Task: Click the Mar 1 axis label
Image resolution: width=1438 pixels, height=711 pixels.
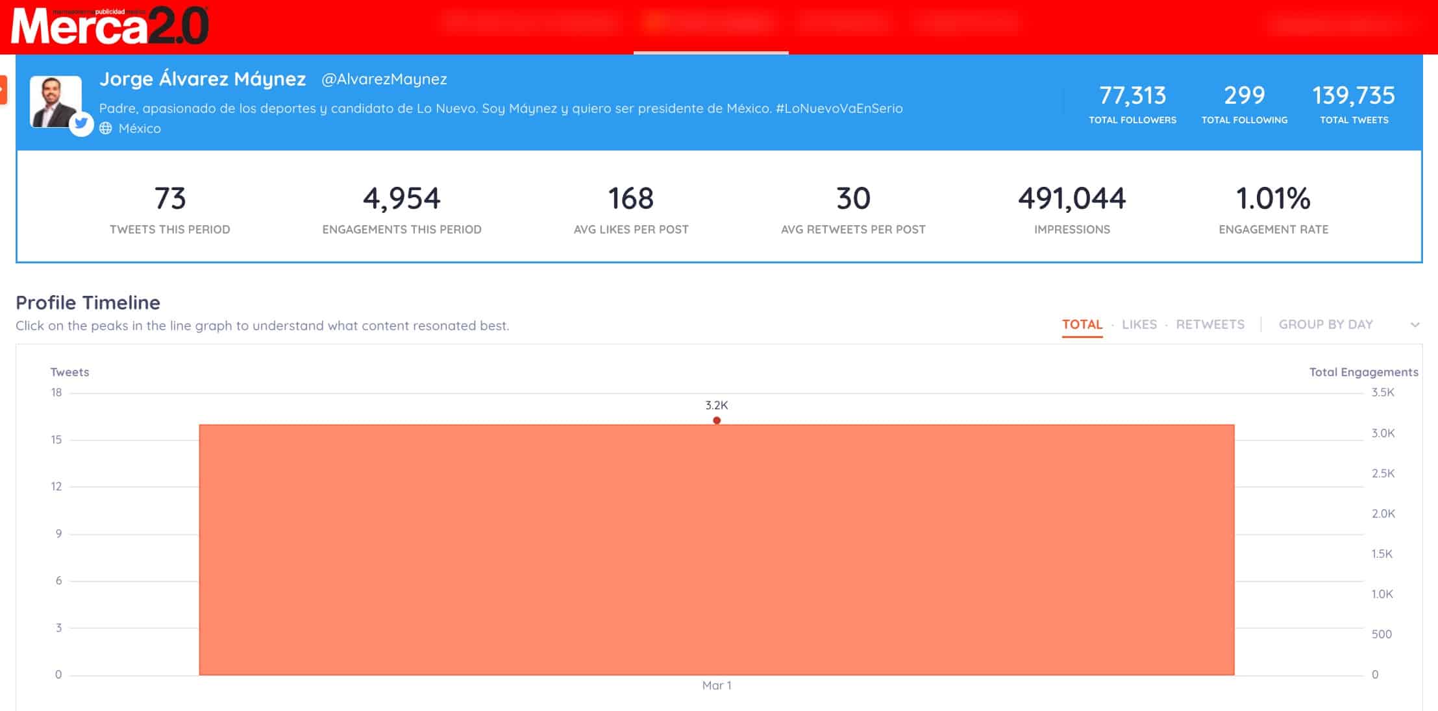Action: (717, 686)
